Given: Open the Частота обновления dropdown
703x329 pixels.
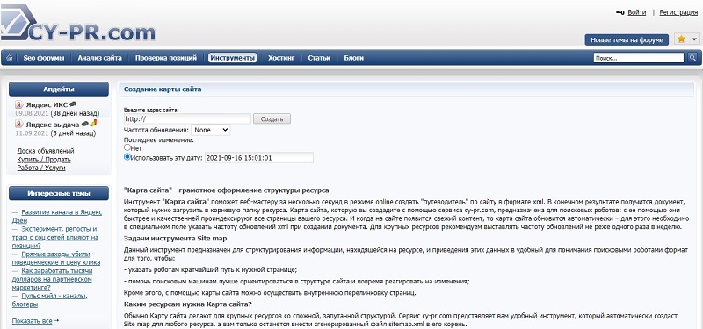Looking at the screenshot, I should coord(211,130).
